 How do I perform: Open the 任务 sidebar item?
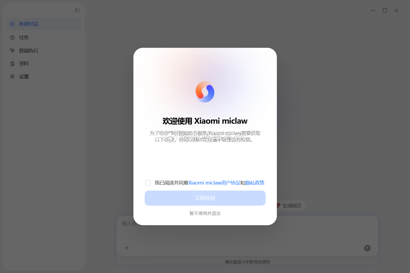[44, 38]
